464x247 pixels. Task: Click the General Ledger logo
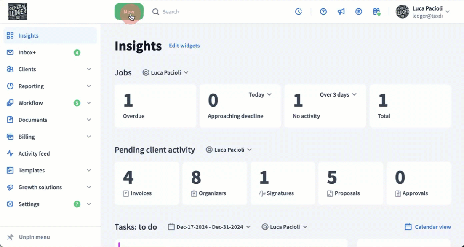click(18, 12)
